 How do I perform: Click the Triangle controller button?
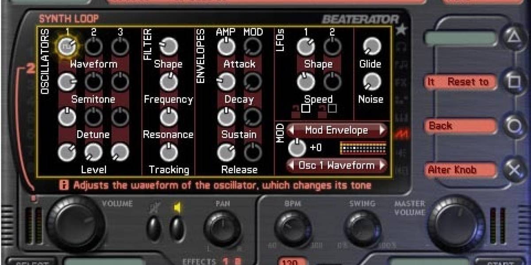coord(513,37)
